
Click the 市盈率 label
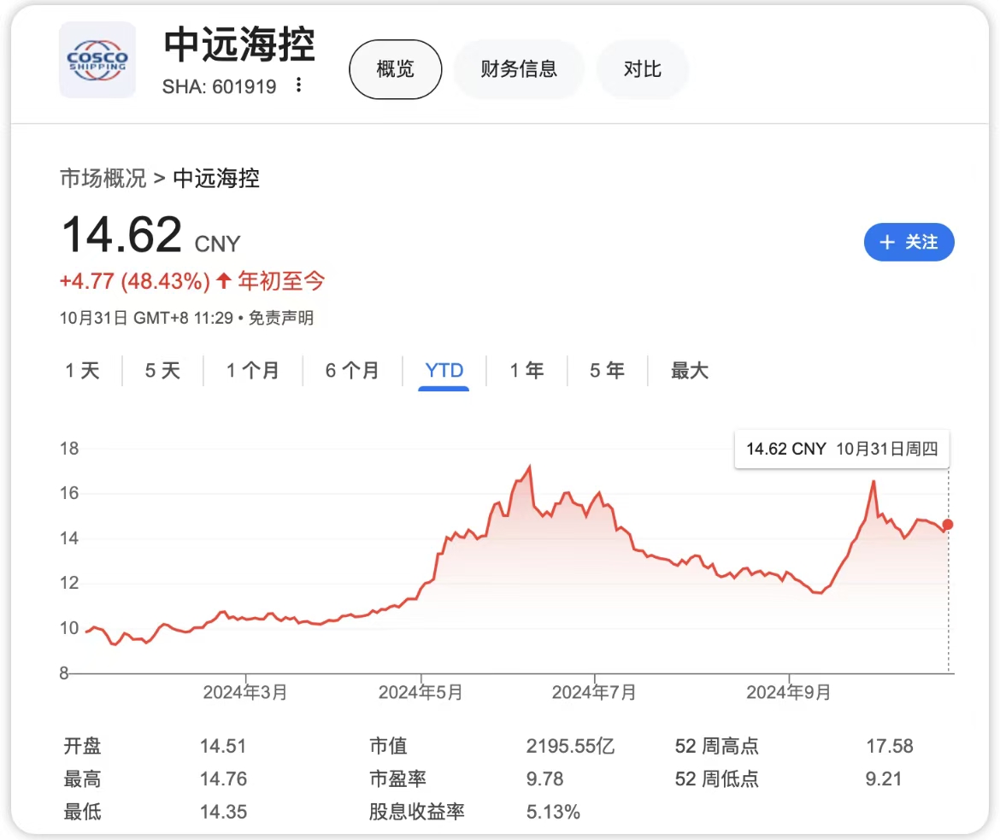398,778
